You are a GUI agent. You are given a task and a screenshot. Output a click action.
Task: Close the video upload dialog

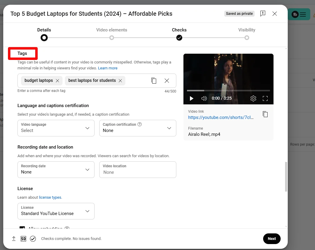274,13
